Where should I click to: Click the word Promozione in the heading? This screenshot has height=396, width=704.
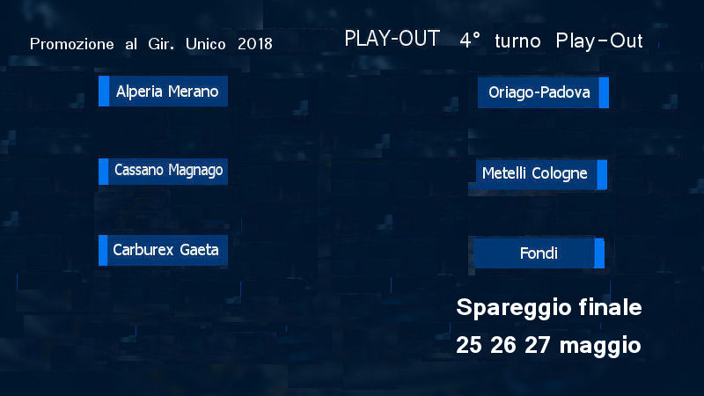point(72,44)
